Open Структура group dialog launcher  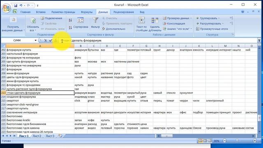point(233,35)
